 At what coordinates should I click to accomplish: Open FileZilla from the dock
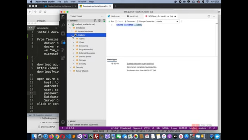pyautogui.click(x=96, y=136)
